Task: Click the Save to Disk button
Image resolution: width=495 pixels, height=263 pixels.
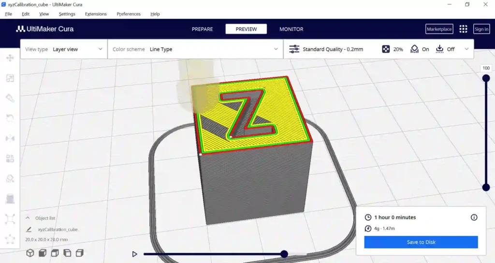Action: 421,242
